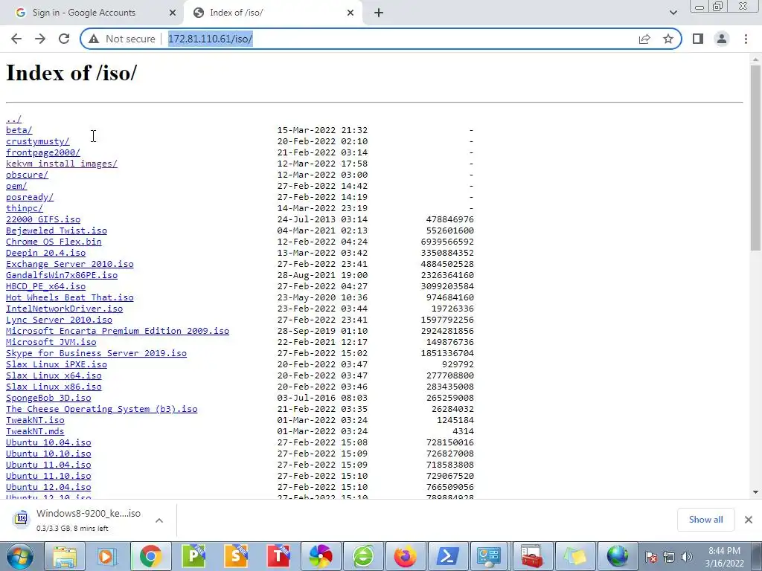Screen dimensions: 762x571
Task: Download IntelNetworkDriver.iso
Action: tap(64, 309)
